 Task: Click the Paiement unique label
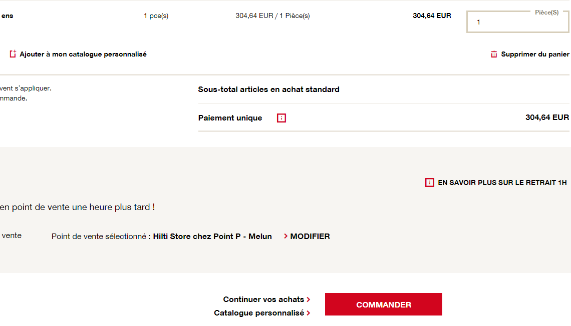coord(230,118)
